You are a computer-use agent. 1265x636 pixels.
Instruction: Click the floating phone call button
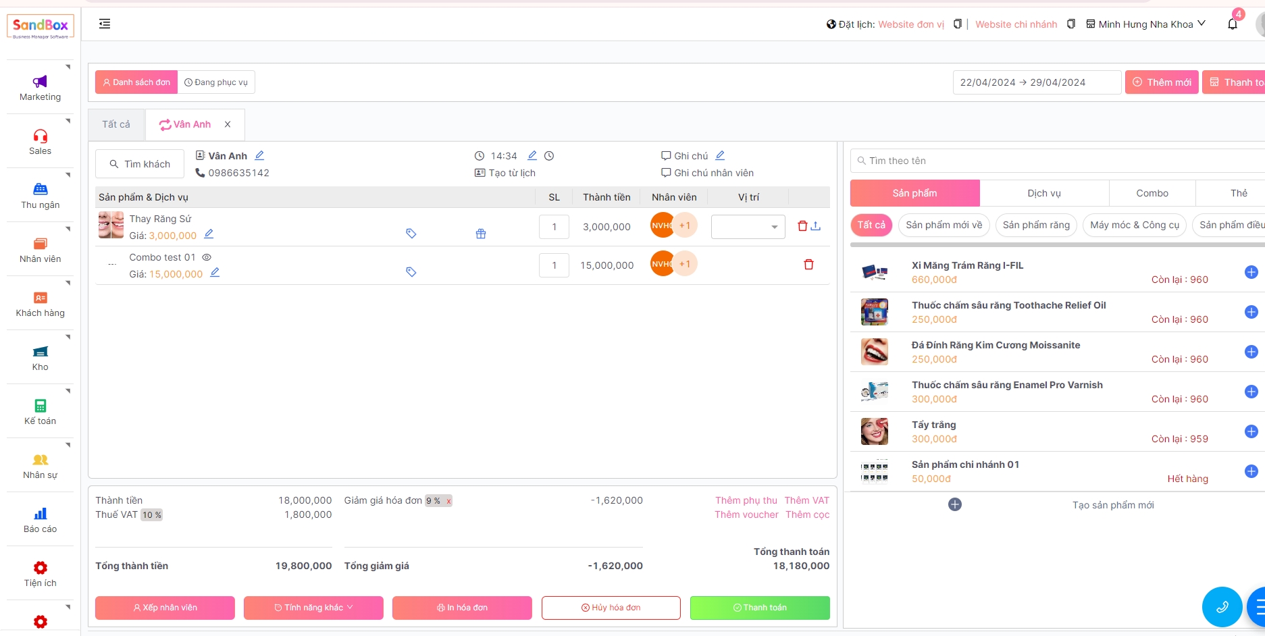pyautogui.click(x=1222, y=606)
